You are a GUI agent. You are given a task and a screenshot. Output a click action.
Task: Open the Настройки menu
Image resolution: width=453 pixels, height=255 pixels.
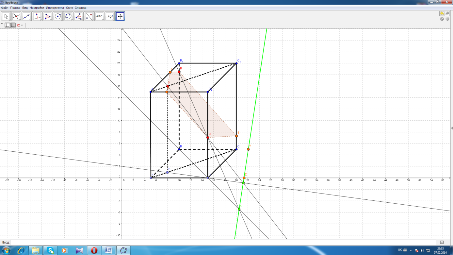point(37,8)
